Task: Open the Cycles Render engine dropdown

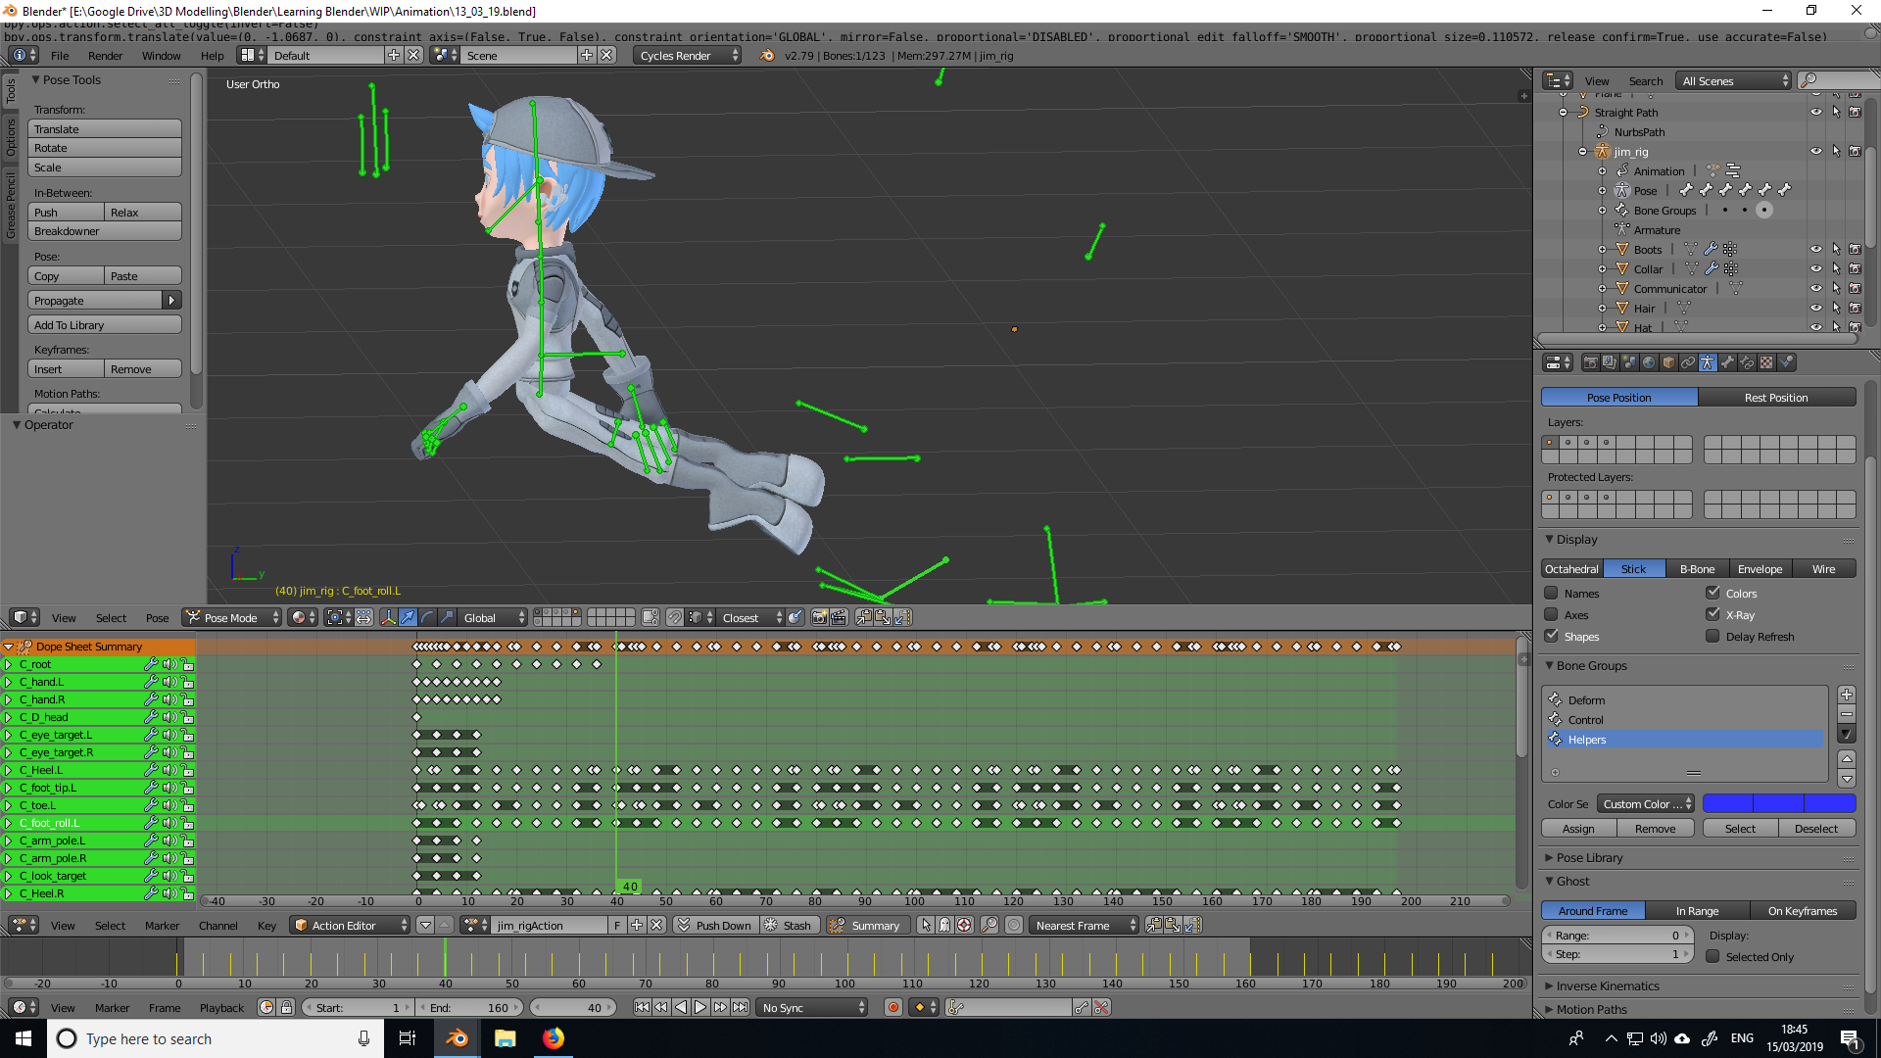Action: 687,56
